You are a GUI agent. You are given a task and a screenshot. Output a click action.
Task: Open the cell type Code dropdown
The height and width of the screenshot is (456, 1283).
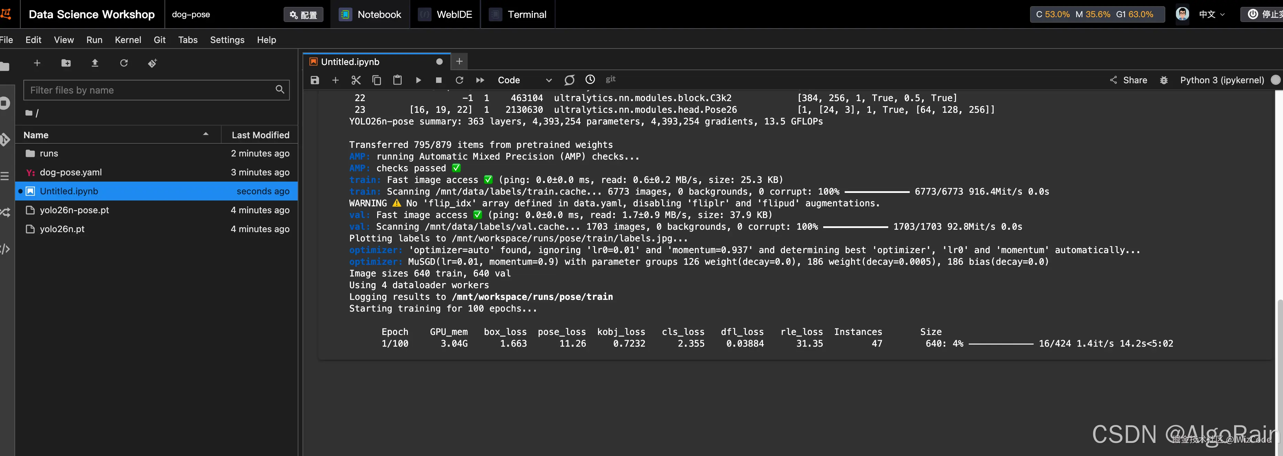click(x=524, y=80)
